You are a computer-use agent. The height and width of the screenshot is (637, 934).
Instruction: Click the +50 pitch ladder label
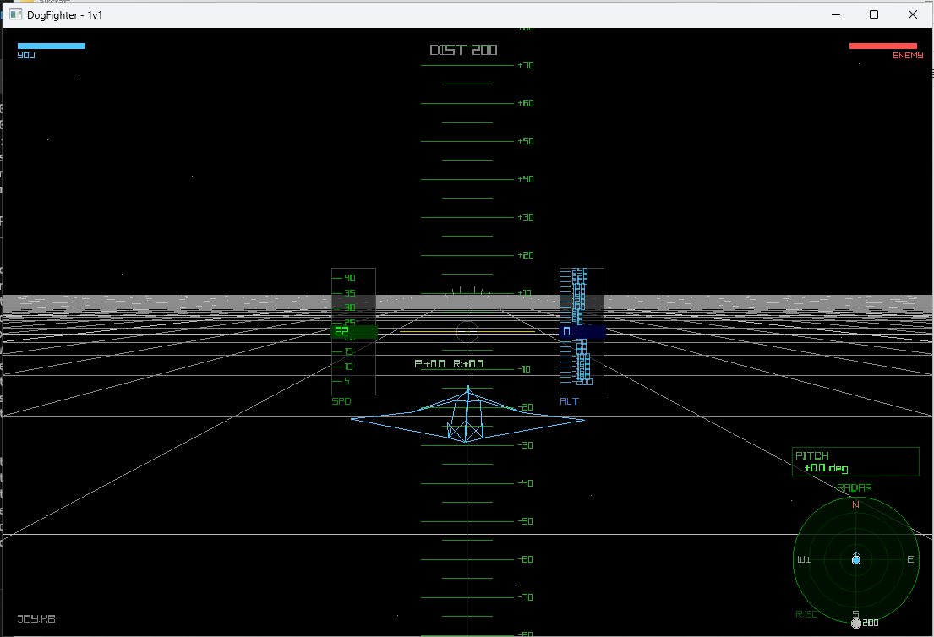pos(526,141)
